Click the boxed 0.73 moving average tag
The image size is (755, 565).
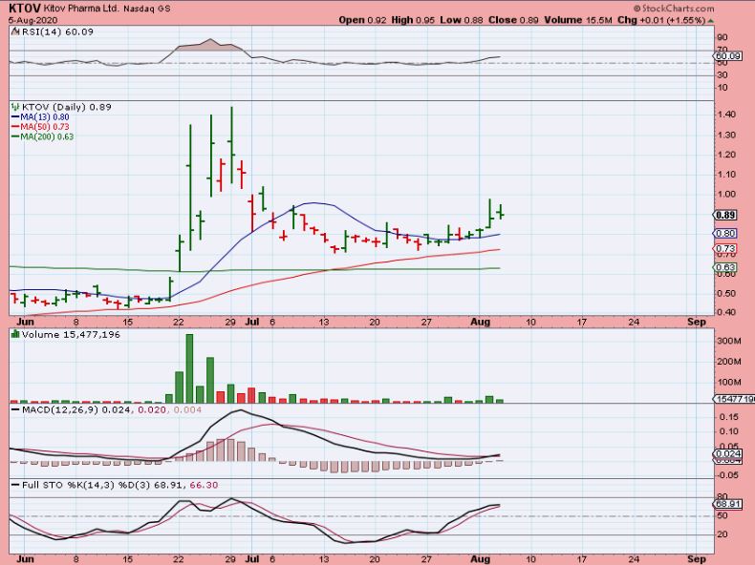click(x=725, y=248)
